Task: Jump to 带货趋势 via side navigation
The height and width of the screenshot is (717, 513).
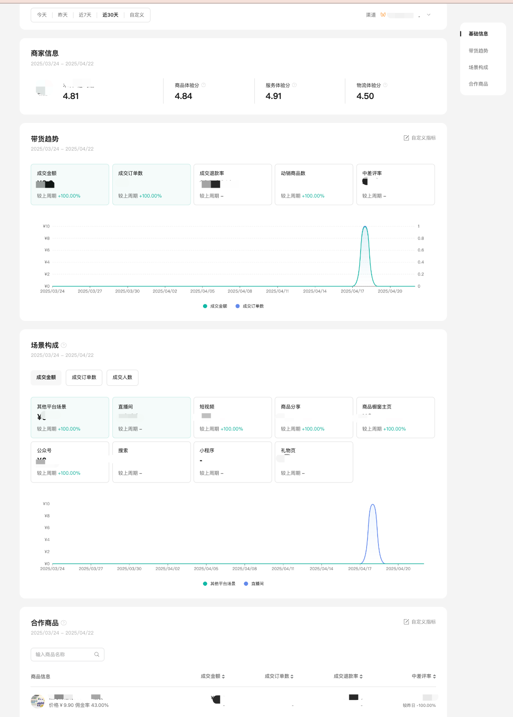Action: point(478,51)
